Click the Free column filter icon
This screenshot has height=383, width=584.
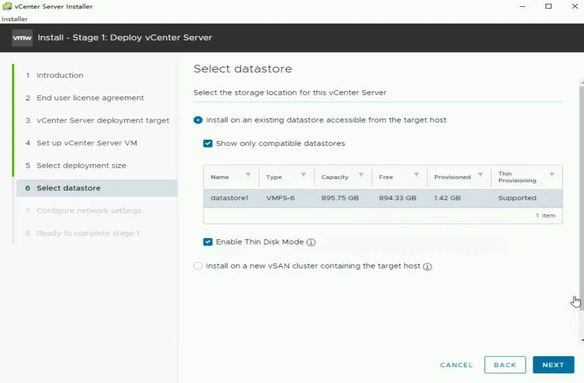click(x=416, y=175)
